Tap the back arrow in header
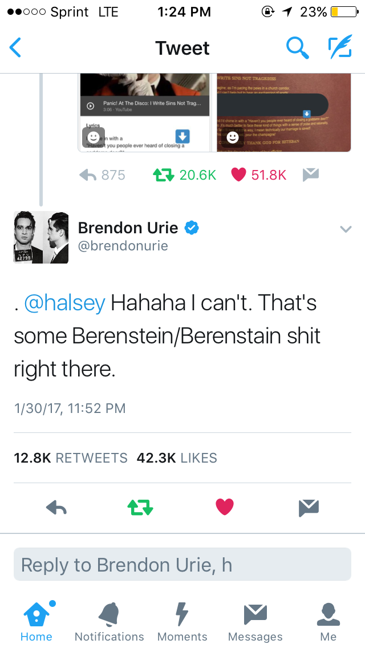This screenshot has width=365, height=648. click(x=15, y=47)
